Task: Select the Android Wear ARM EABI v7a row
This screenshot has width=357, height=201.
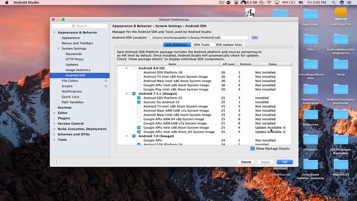Action: coord(204,111)
